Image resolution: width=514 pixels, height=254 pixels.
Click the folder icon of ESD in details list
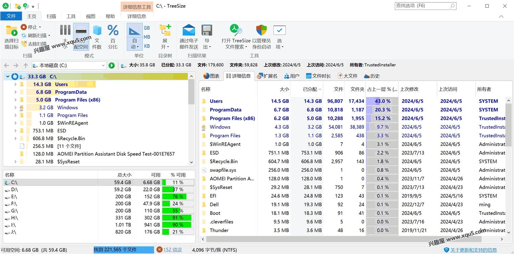pos(204,153)
